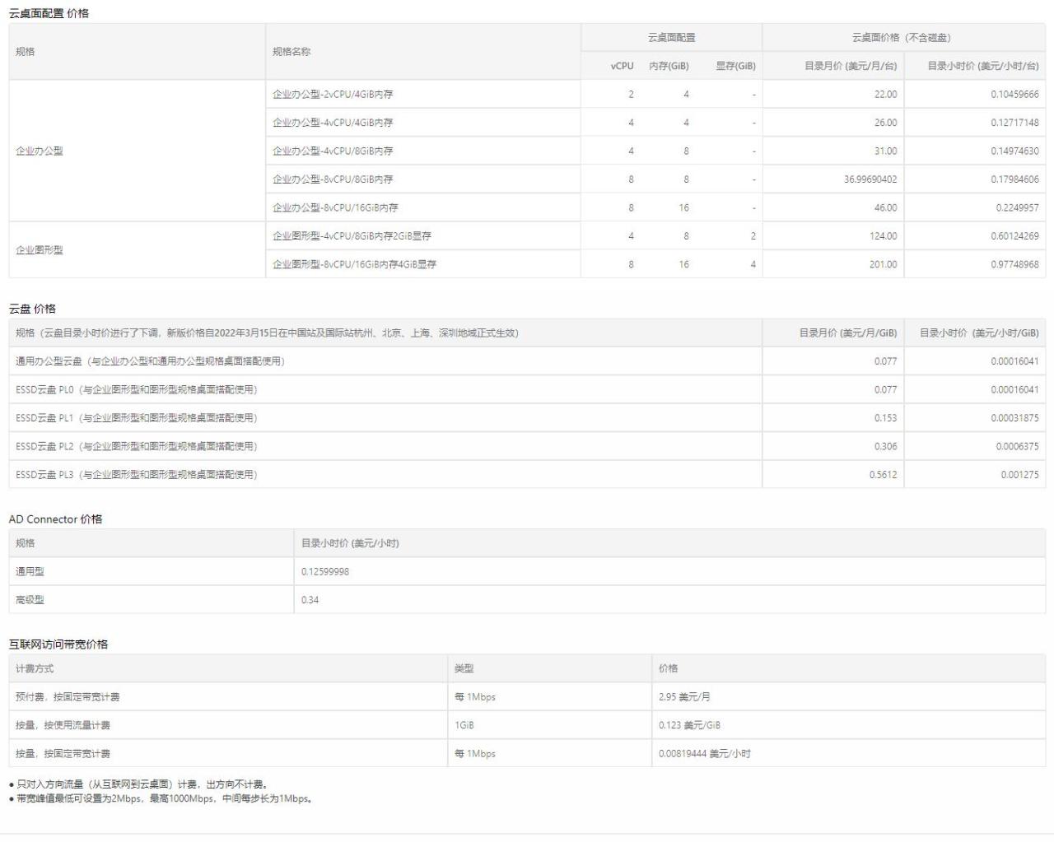Click the 云盘 价格 section heading
Screen dimensions: 1054x842
pos(32,309)
